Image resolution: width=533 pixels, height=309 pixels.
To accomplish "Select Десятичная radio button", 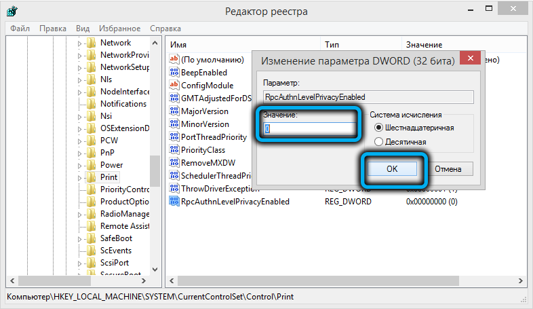I will (x=378, y=142).
